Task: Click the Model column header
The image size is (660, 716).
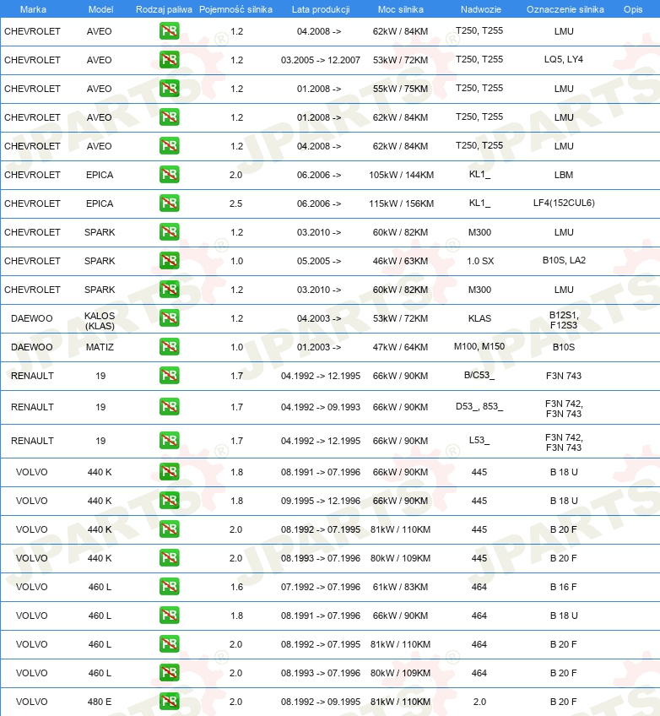Action: point(101,9)
